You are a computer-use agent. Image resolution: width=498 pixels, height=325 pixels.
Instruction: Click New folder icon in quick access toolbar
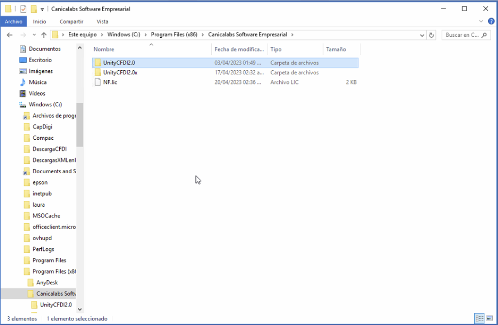33,9
